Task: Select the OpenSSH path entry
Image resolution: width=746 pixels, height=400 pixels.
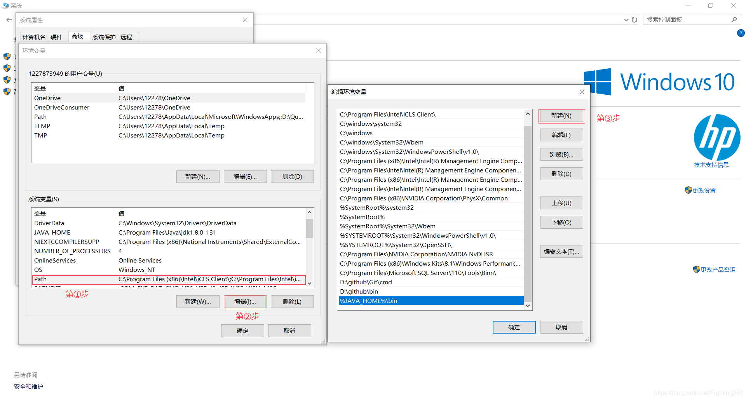Action: [x=431, y=245]
